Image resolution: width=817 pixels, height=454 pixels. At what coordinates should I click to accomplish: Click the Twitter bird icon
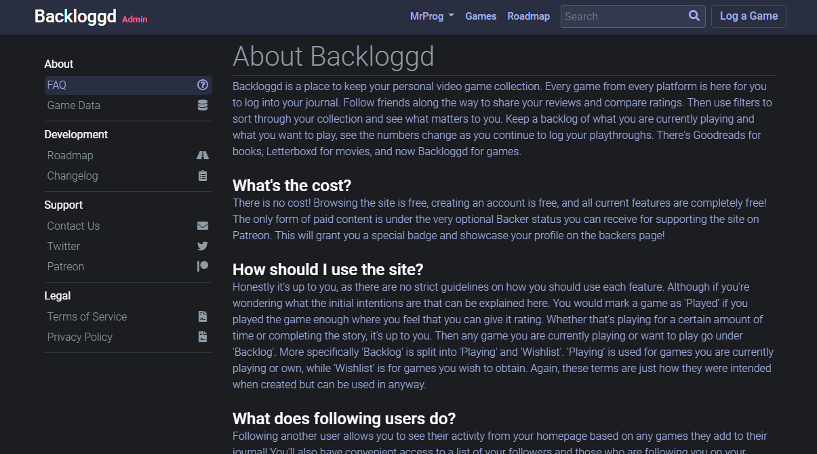coord(202,246)
